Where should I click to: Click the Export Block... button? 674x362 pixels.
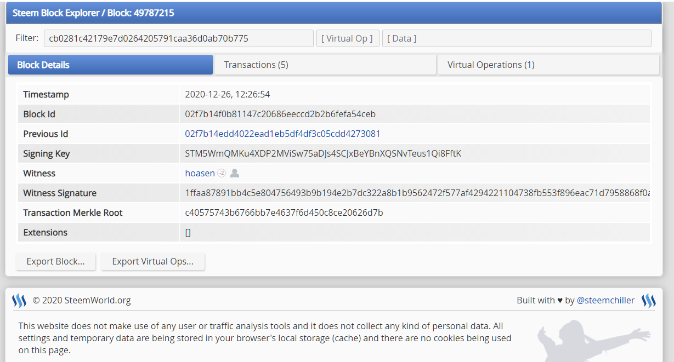tap(56, 262)
